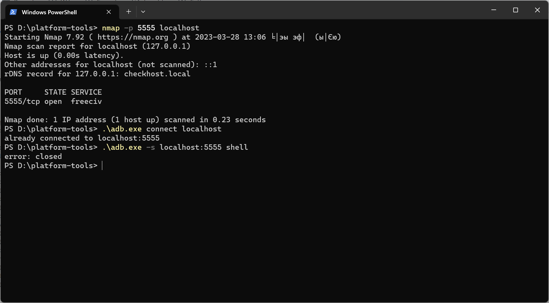Click the "error: closed" output line
This screenshot has height=303, width=549.
[x=33, y=156]
